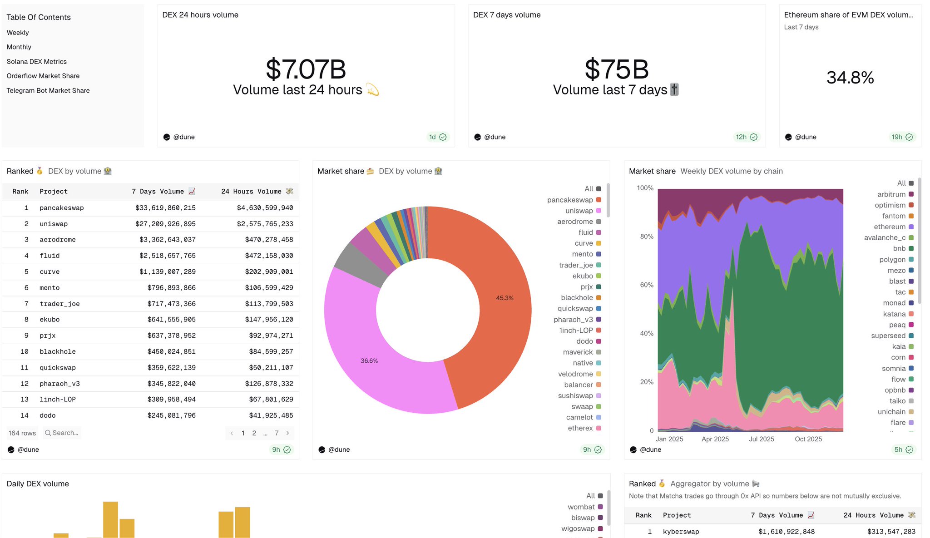The image size is (930, 538).
Task: Click the Search field in DEX table
Action: click(x=65, y=433)
